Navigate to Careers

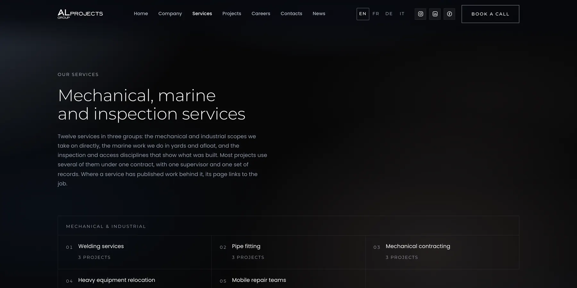[x=261, y=13]
